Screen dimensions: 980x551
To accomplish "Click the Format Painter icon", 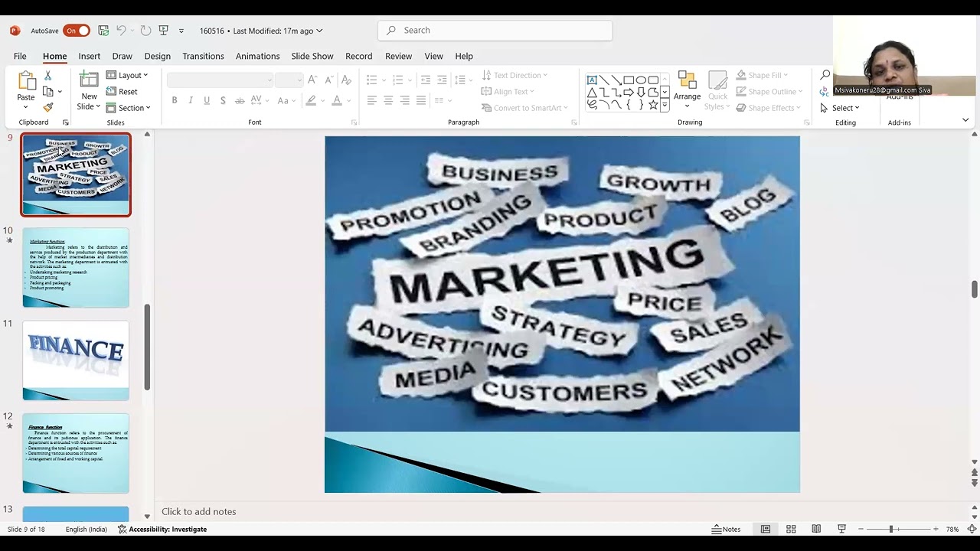I will pyautogui.click(x=47, y=108).
